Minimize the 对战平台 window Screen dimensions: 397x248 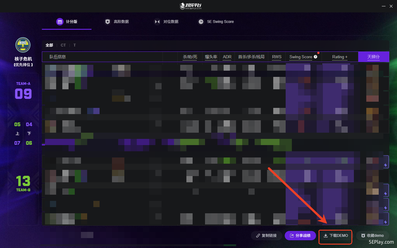point(383,6)
